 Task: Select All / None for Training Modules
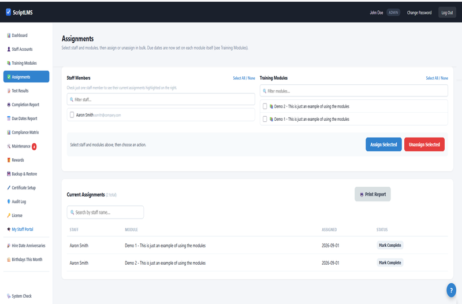[x=437, y=78]
